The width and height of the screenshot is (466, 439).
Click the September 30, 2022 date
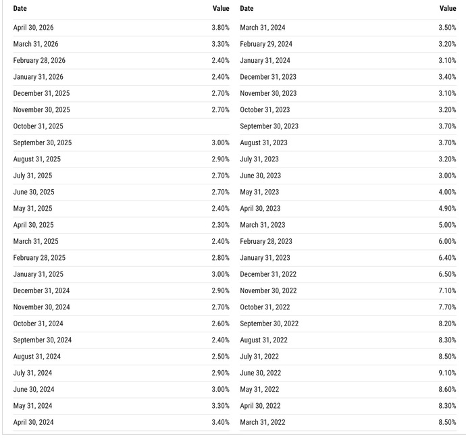tap(269, 324)
